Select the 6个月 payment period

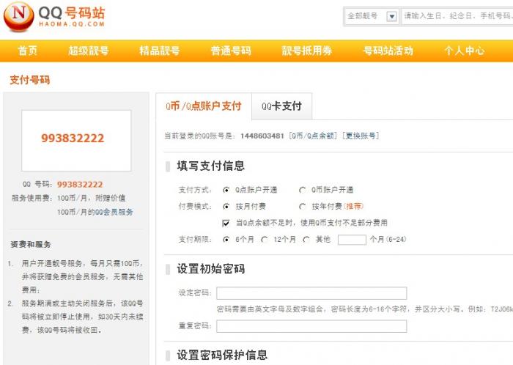(226, 240)
